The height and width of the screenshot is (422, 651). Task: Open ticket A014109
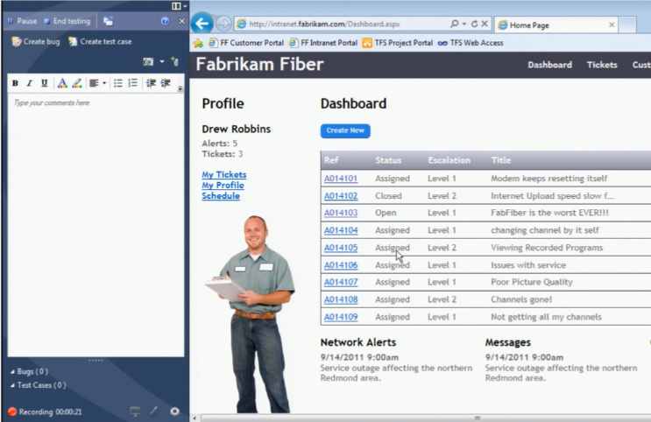click(341, 317)
